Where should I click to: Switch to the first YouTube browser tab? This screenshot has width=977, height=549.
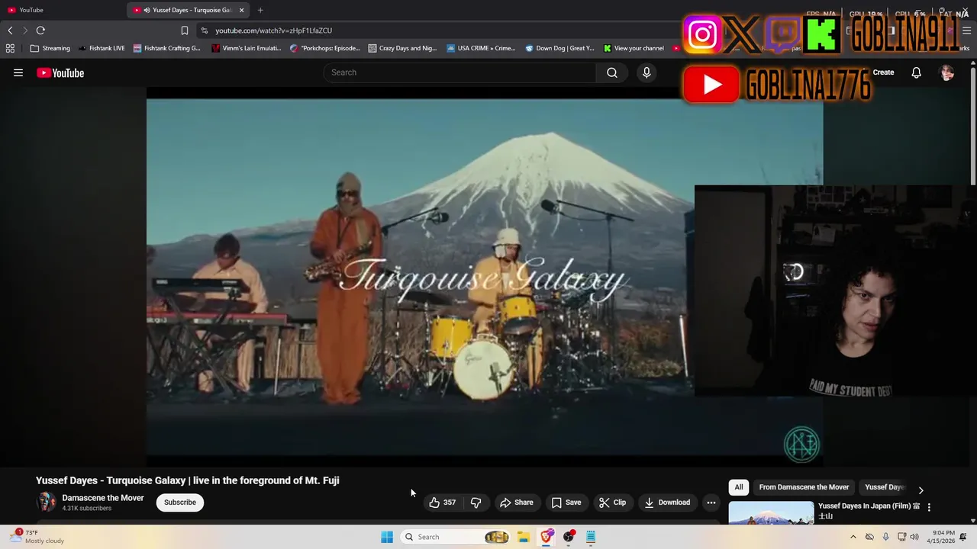pyautogui.click(x=61, y=10)
